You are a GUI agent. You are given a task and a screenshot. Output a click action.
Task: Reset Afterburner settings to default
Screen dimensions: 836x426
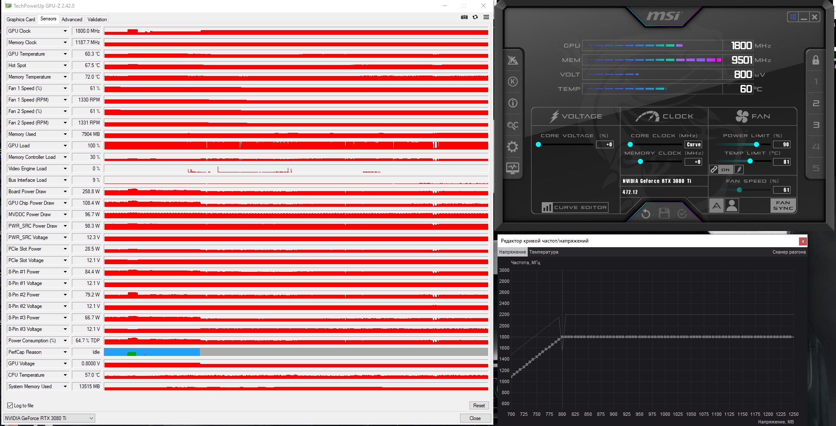point(645,213)
